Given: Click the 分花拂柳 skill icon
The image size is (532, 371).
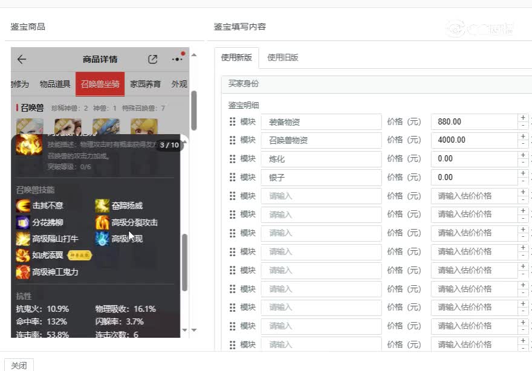Looking at the screenshot, I should 23,222.
